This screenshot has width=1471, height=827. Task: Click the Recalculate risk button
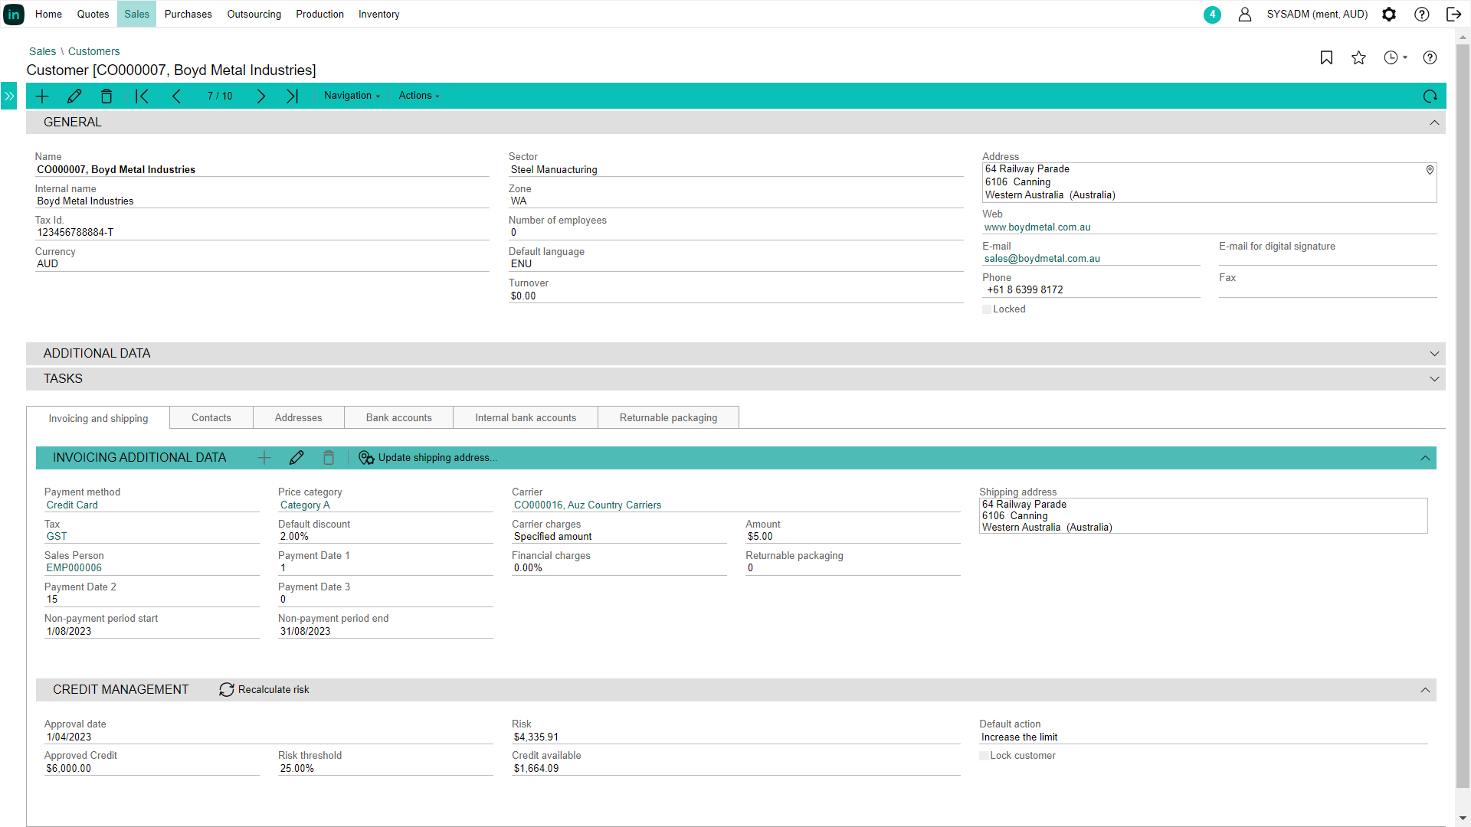[264, 689]
